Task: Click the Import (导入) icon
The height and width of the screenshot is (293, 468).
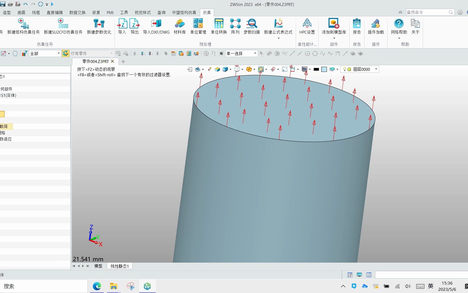Action: point(122,24)
